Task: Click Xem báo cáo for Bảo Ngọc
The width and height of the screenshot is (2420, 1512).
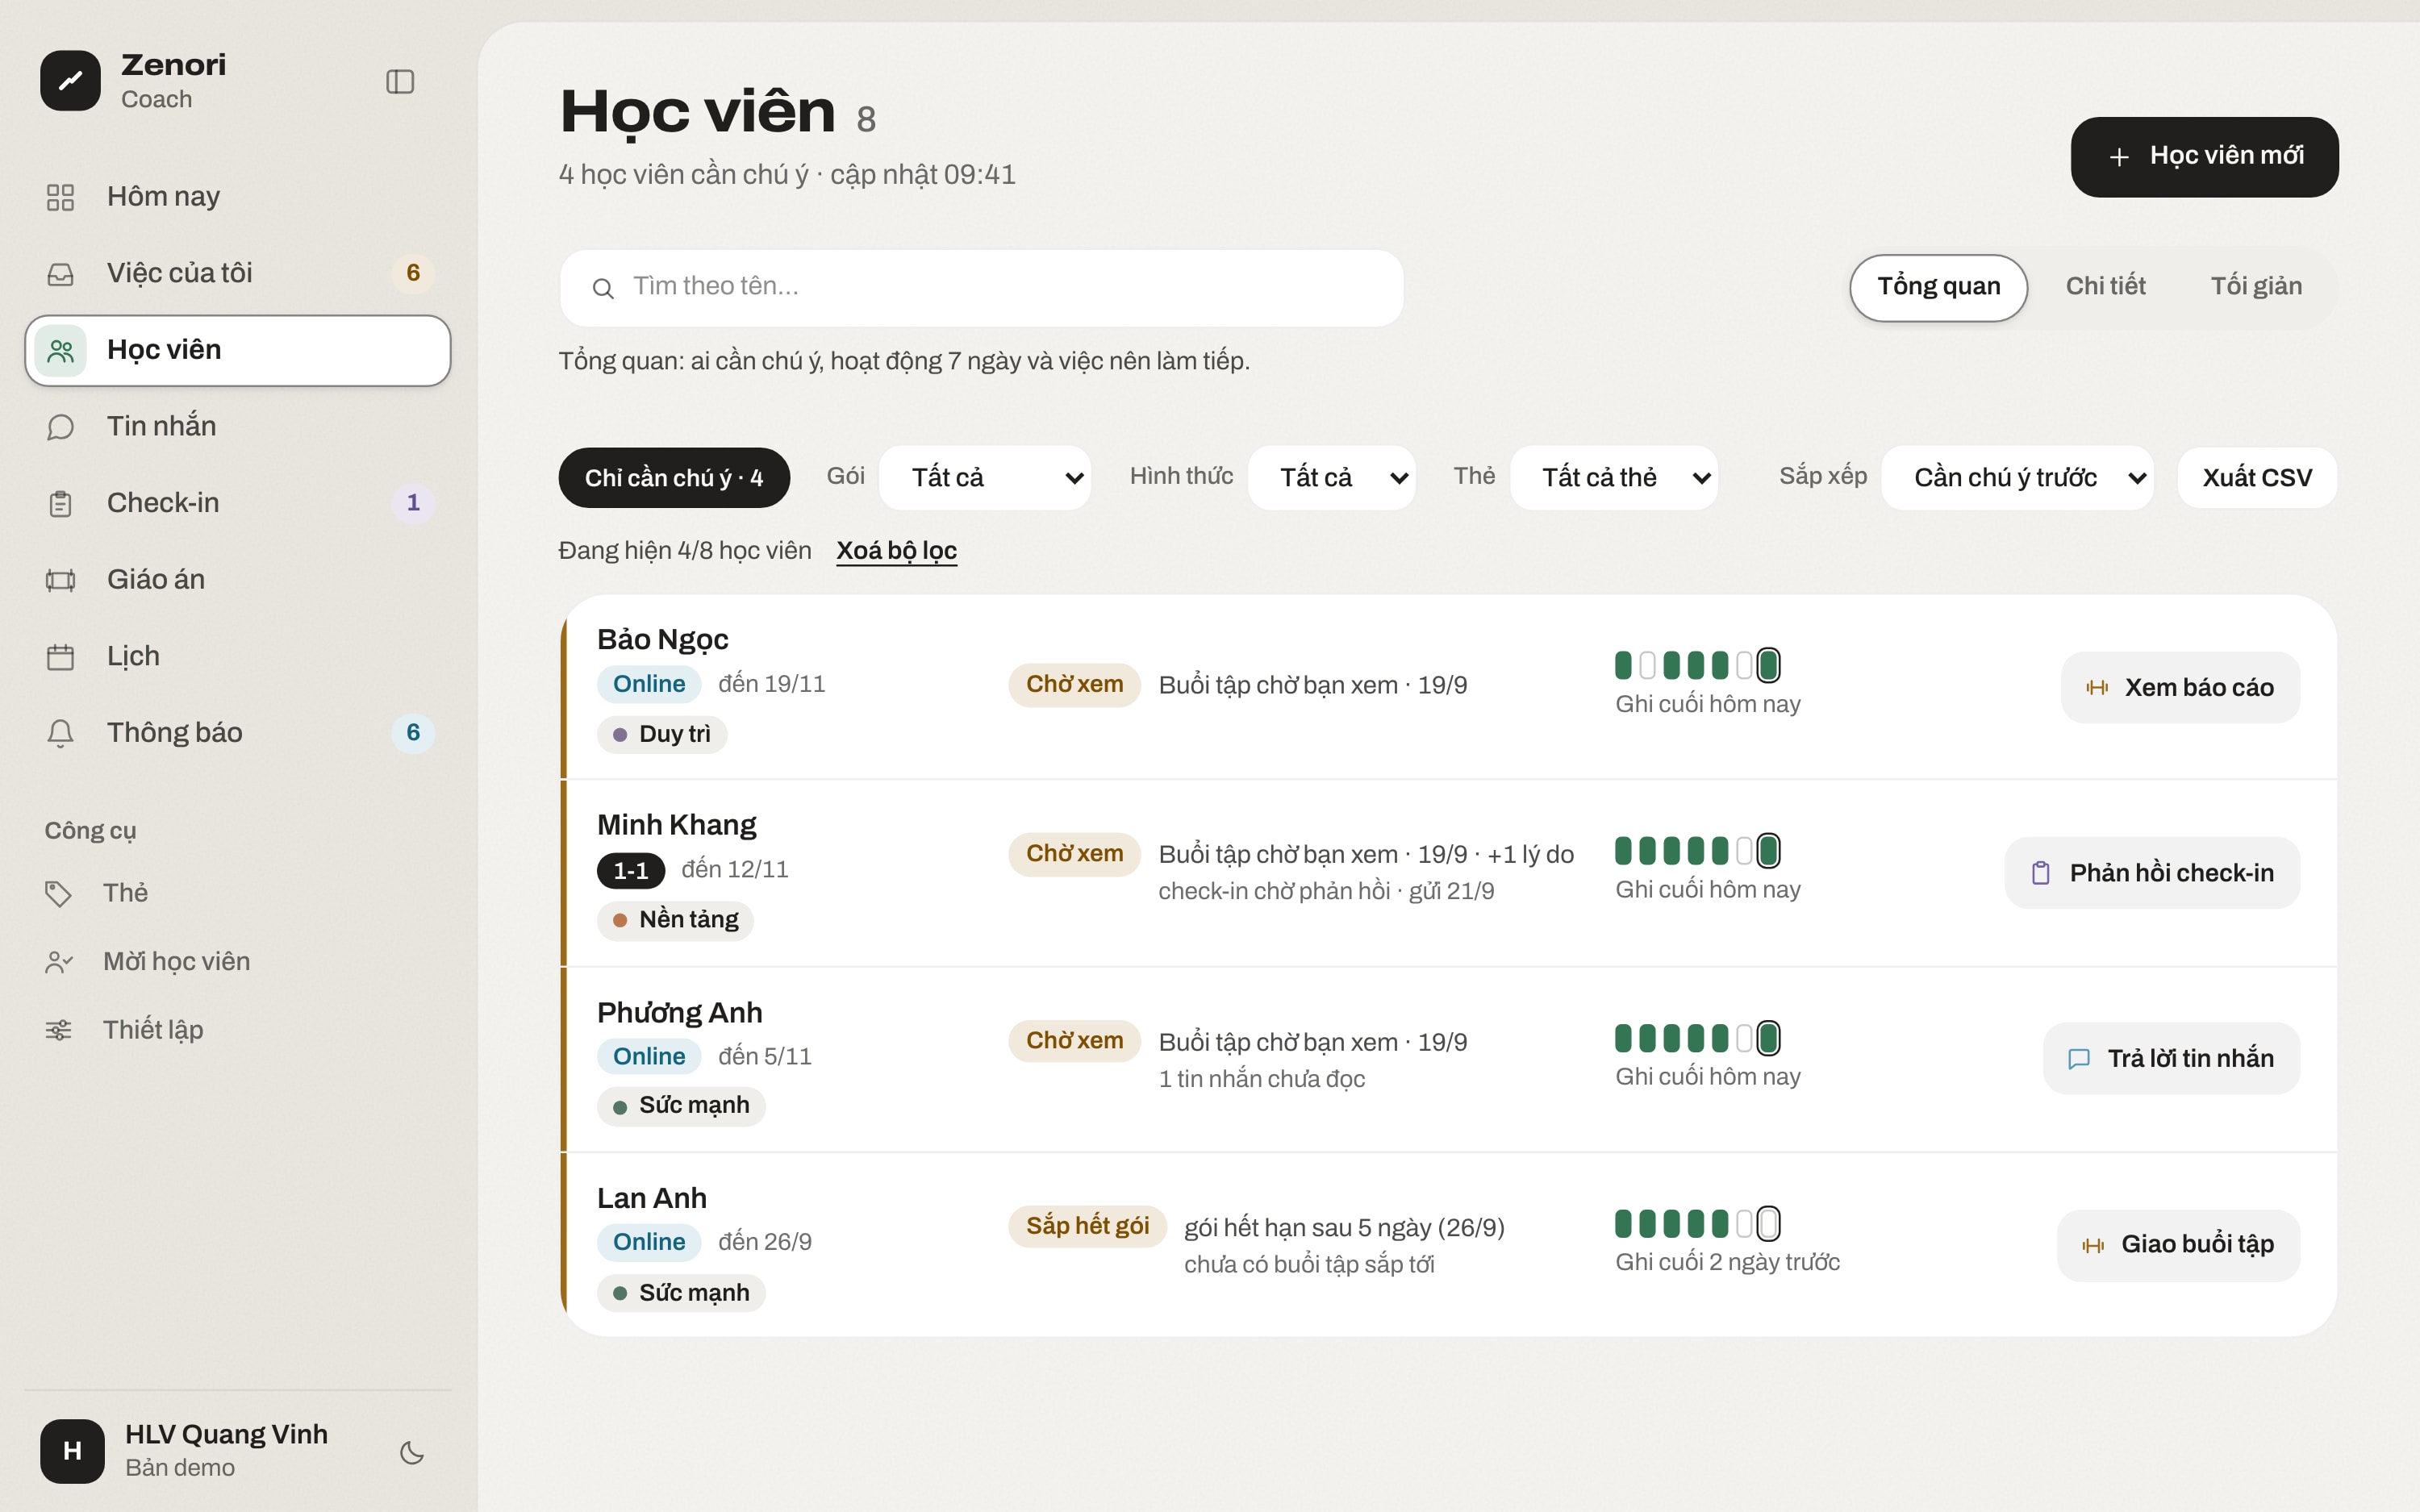Action: click(x=2180, y=688)
